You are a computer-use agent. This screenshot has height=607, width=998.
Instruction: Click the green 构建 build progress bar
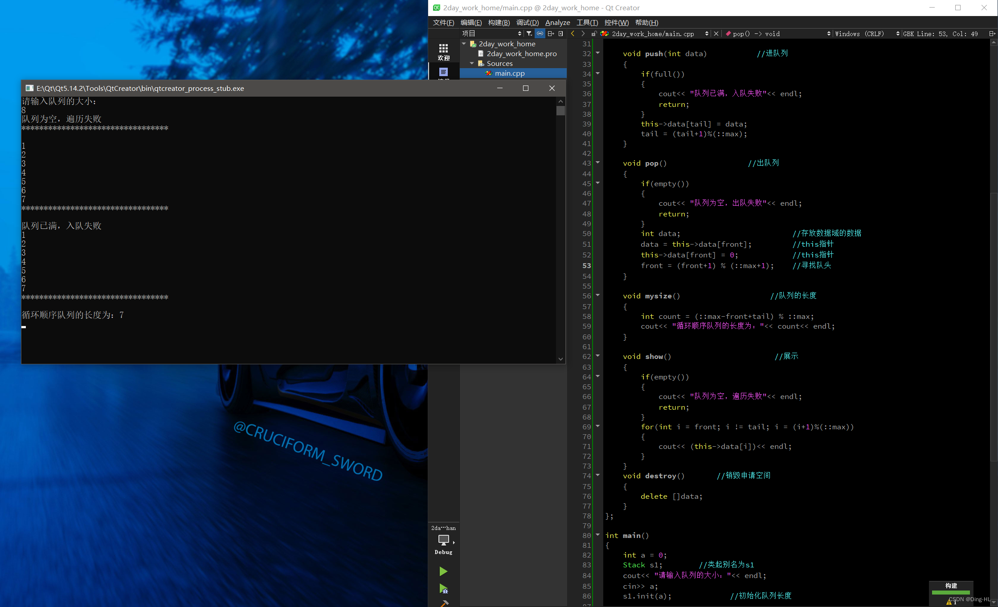pyautogui.click(x=951, y=592)
